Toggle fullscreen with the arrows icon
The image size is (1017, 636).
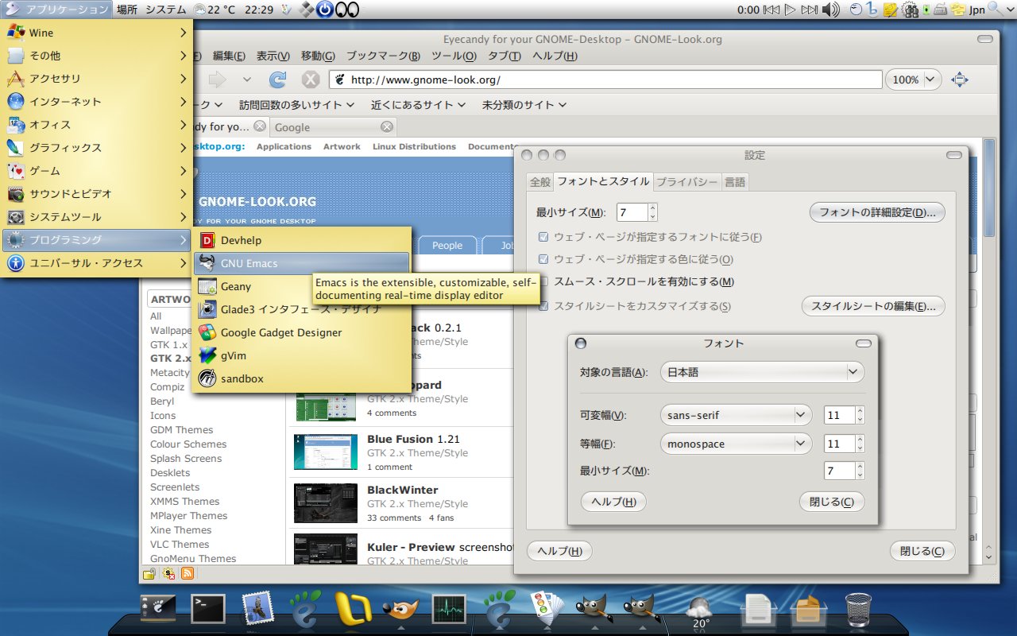pos(960,79)
